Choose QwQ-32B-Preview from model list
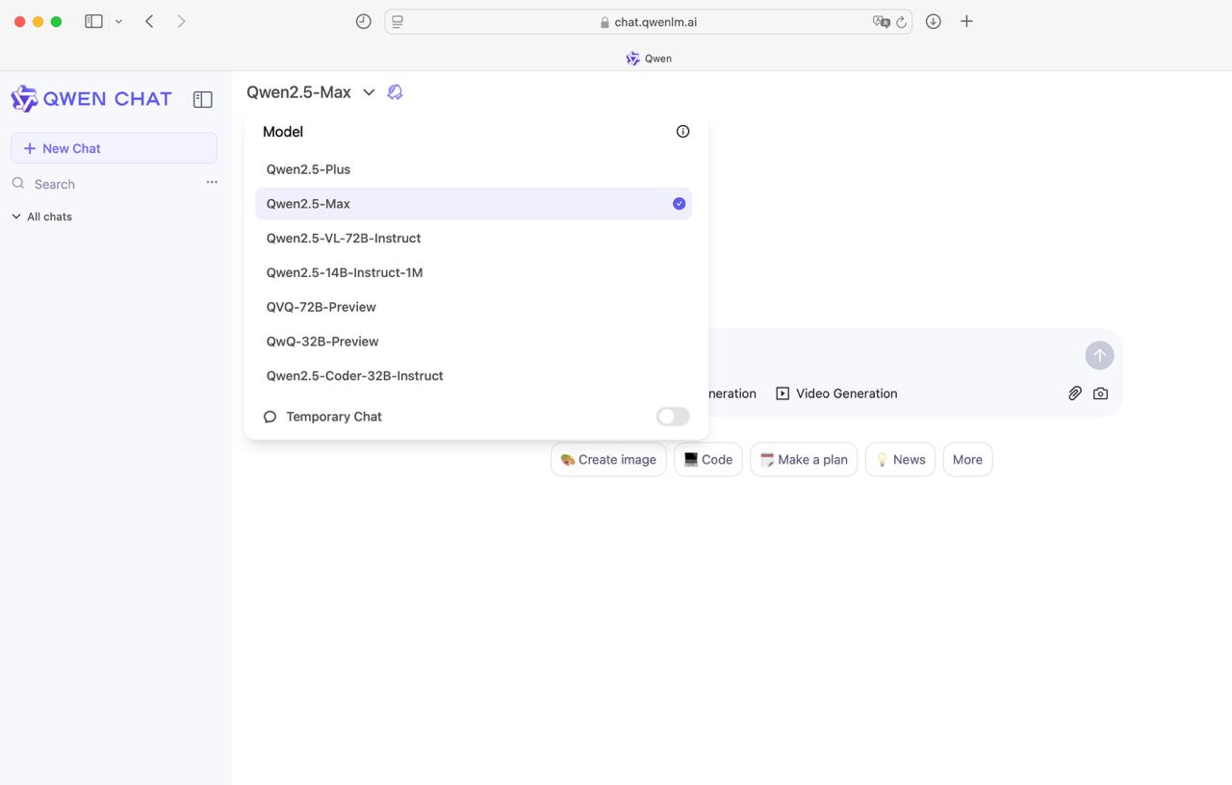Viewport: 1232px width, 785px height. pyautogui.click(x=322, y=342)
